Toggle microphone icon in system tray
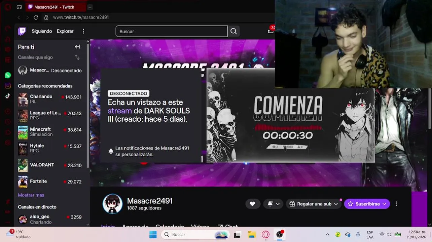Image resolution: width=432 pixels, height=242 pixels. [358, 235]
